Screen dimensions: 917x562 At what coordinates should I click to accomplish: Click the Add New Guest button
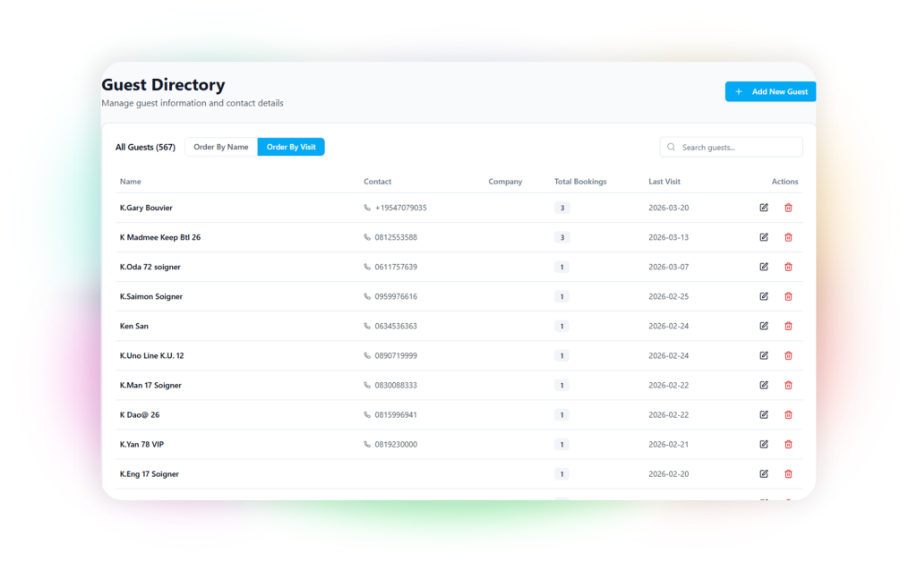tap(770, 91)
